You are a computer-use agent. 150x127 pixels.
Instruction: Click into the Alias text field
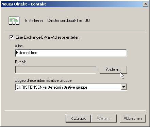click(71, 53)
